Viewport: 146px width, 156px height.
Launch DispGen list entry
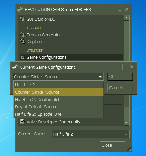(x=71, y=41)
